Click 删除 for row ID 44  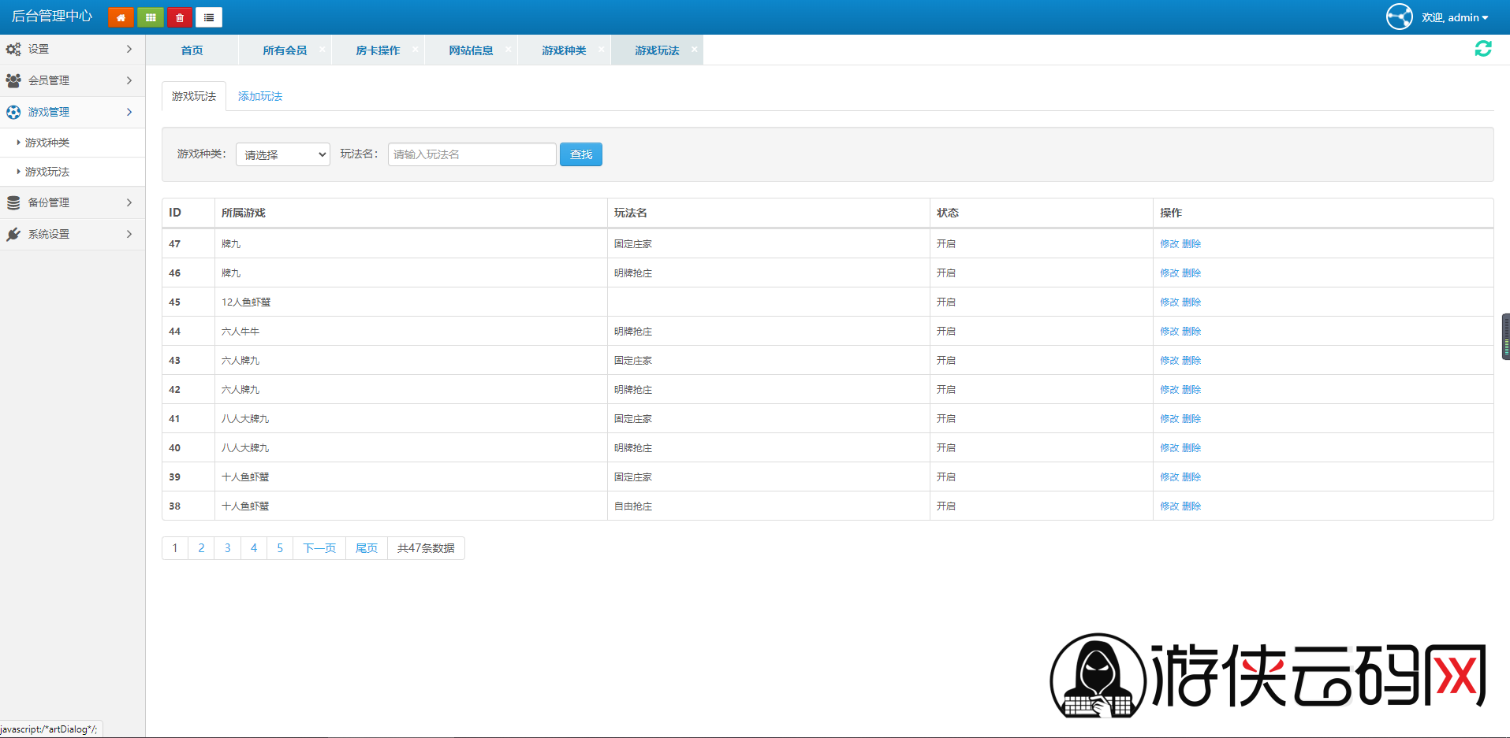pyautogui.click(x=1191, y=332)
